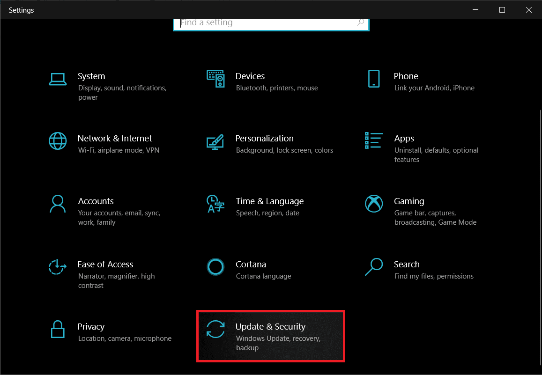The width and height of the screenshot is (542, 375).
Task: Open Cortana settings title
Action: [x=251, y=265]
